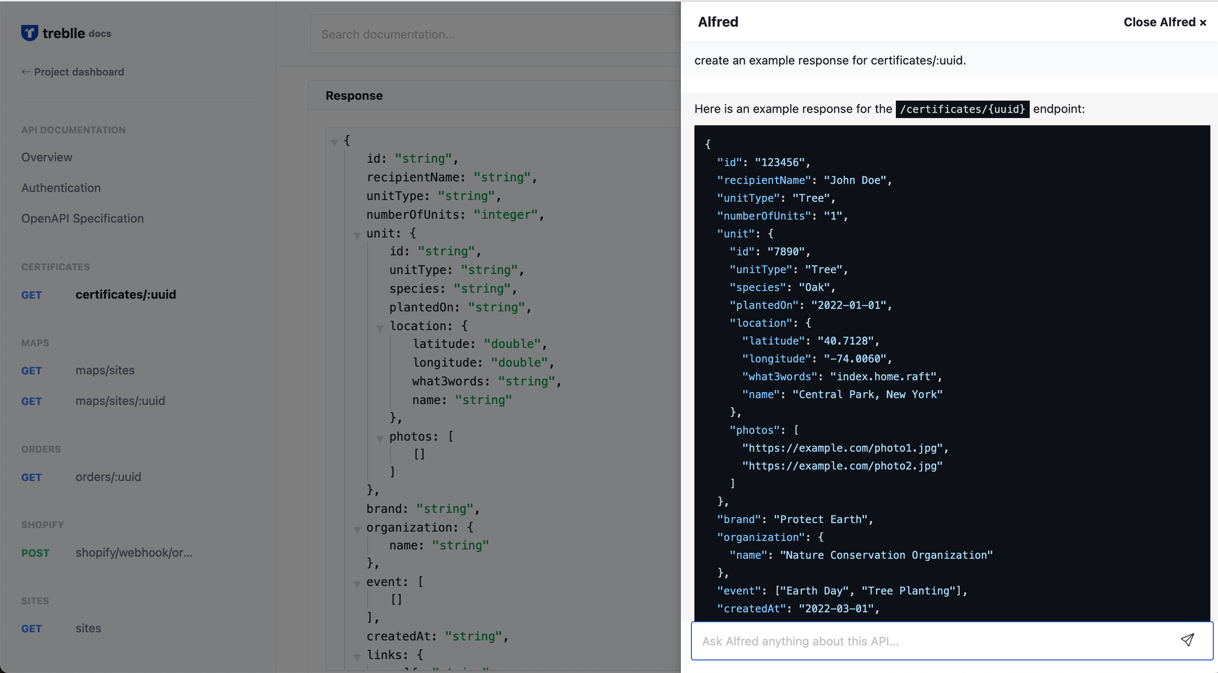Close the Alfred panel

(1164, 23)
